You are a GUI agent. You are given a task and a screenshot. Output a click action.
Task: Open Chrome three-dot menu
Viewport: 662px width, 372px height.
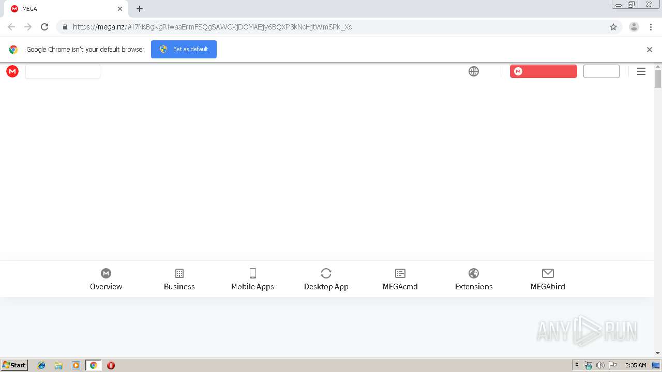(651, 27)
